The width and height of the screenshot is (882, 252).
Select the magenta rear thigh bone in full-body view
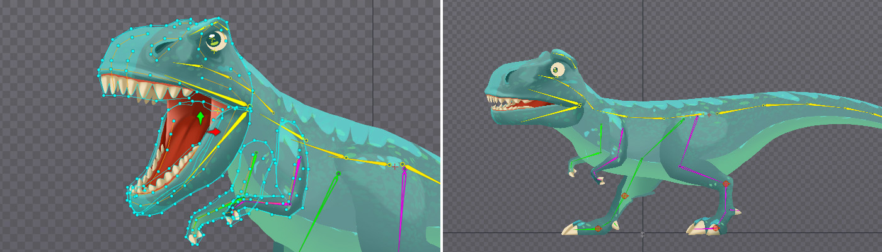click(687, 141)
